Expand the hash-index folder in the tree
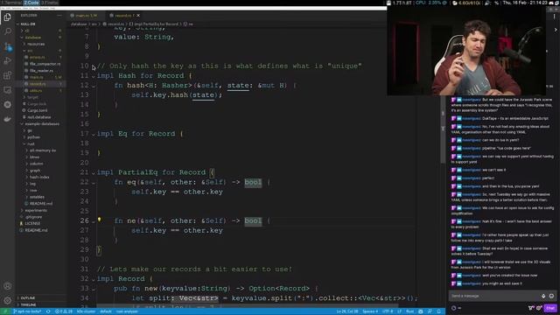This screenshot has height=315, width=560. [39, 177]
